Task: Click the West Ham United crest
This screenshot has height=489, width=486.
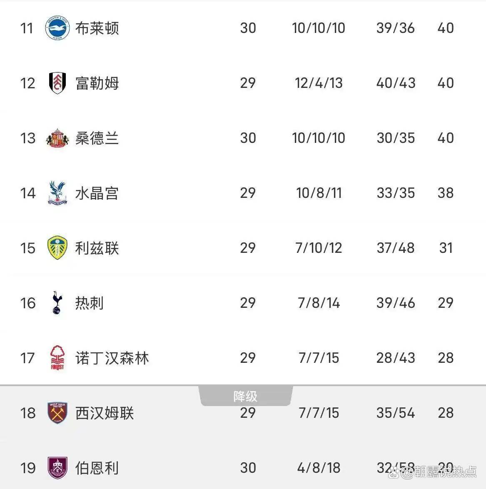Action: pos(57,413)
